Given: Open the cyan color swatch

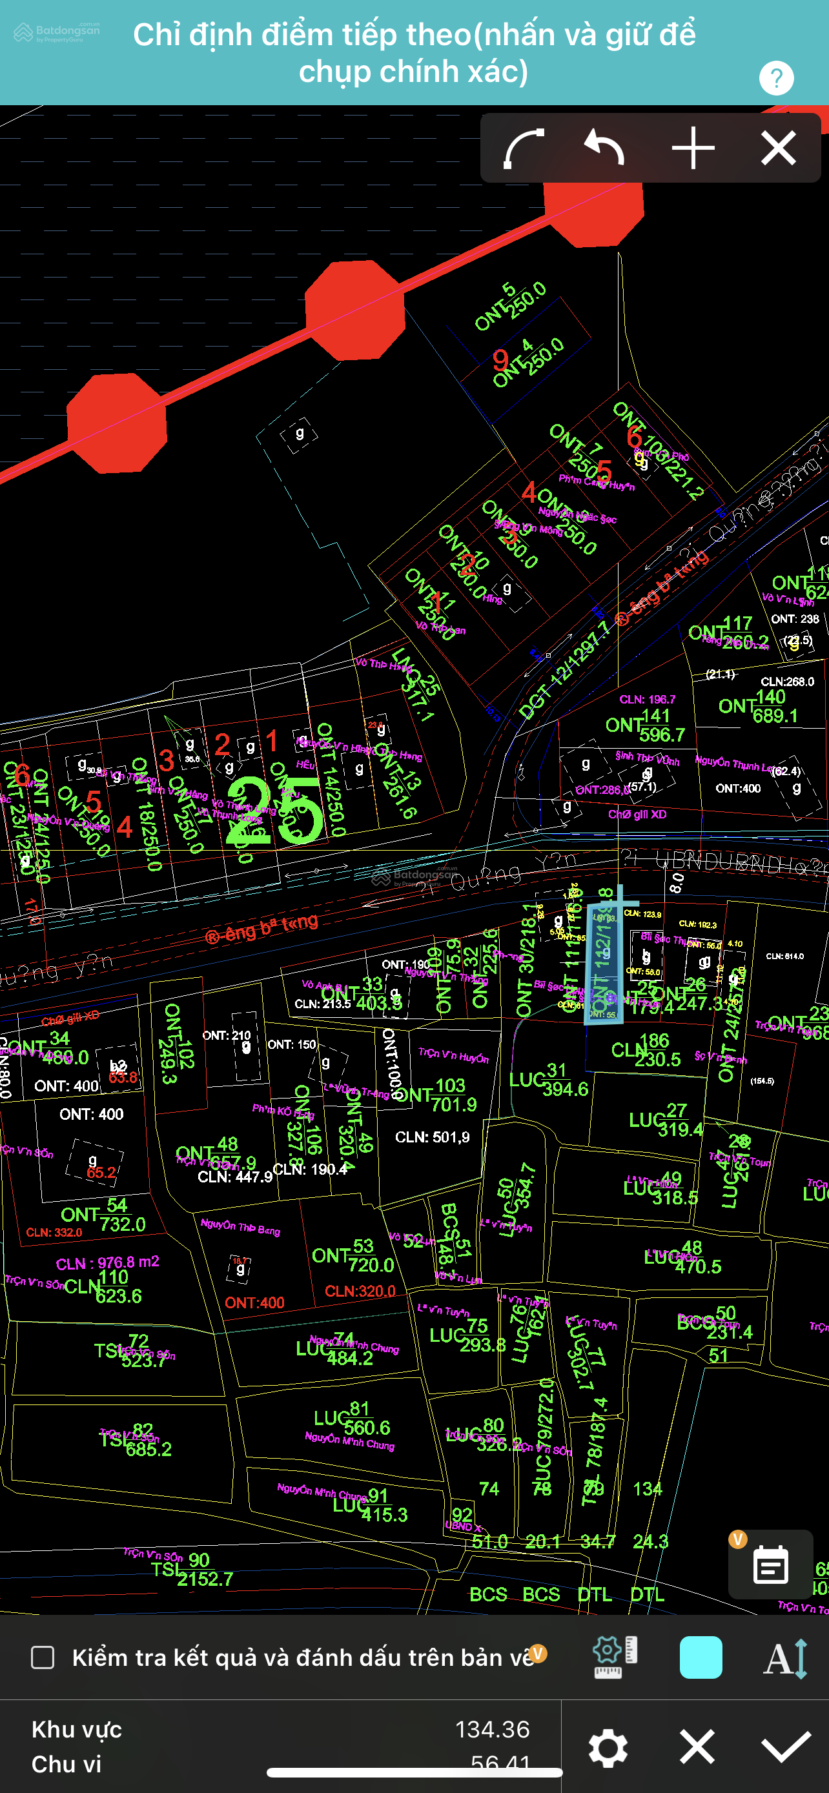Looking at the screenshot, I should [x=701, y=1657].
